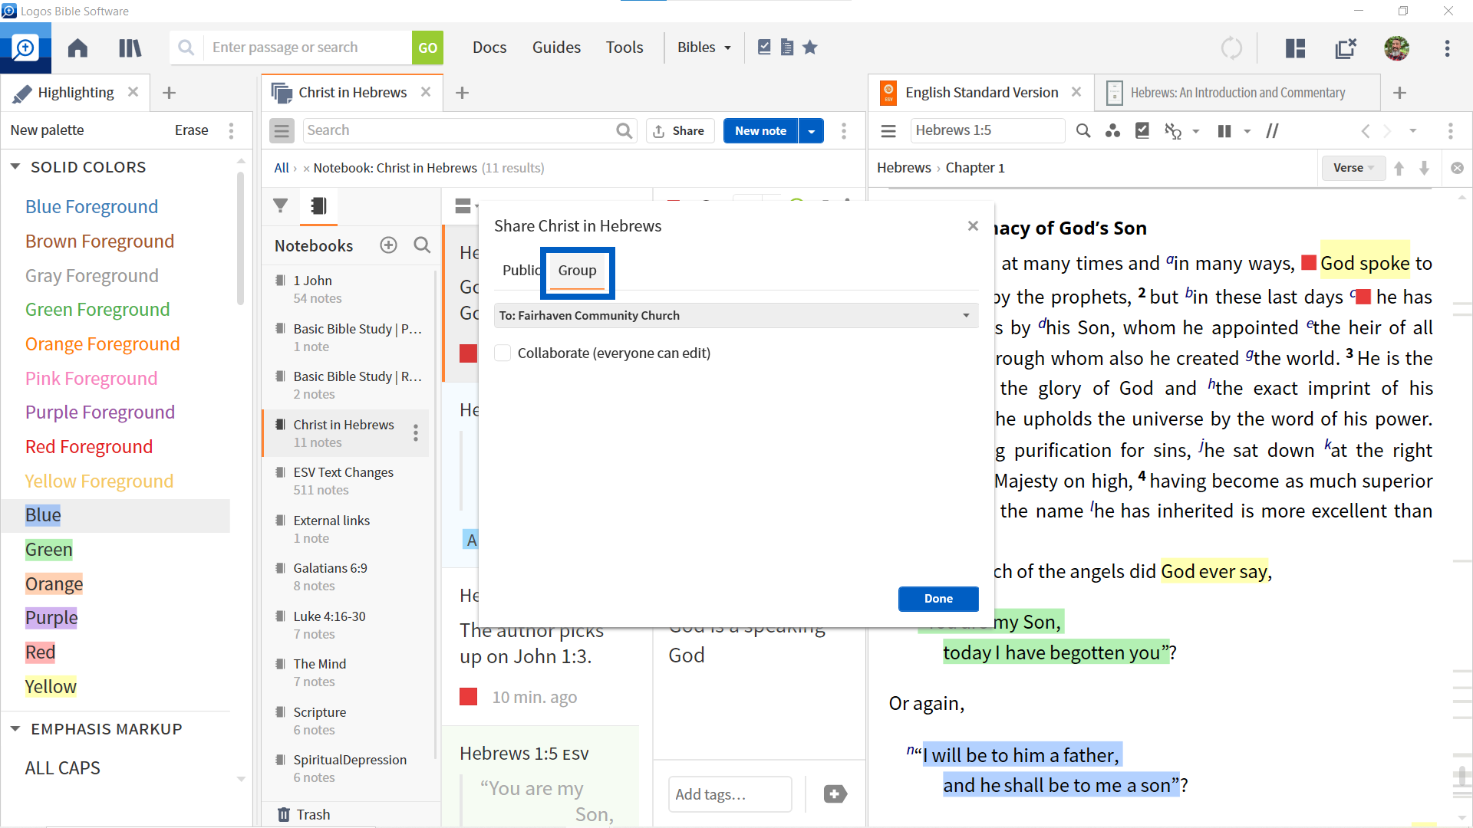Open the Library icon

(x=130, y=48)
